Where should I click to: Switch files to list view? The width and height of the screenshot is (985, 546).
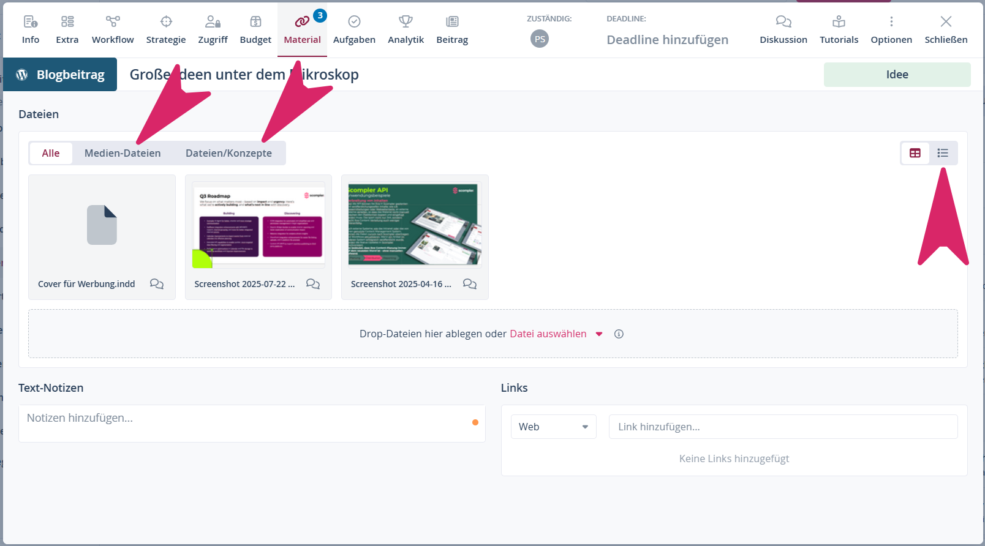tap(943, 153)
